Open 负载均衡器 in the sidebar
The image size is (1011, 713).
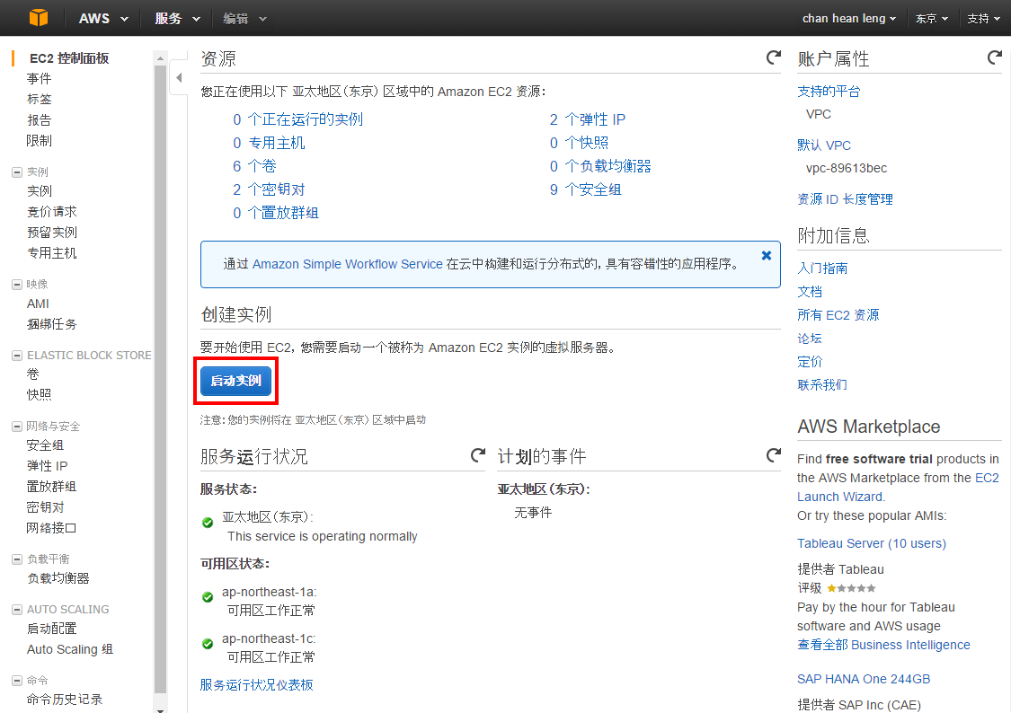point(58,578)
